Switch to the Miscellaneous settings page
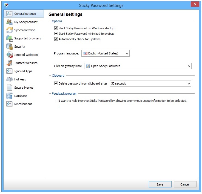This screenshot has height=194, width=202. 23,104
